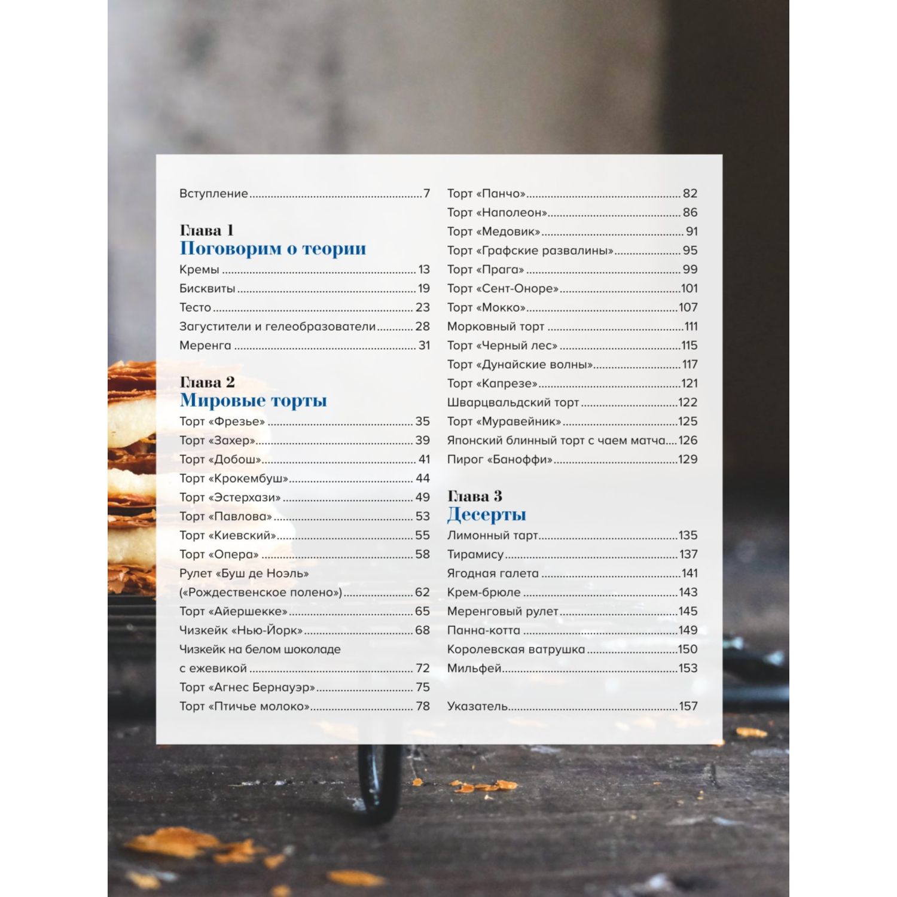
Task: Select Торт «Медовик» entry
Action: pyautogui.click(x=572, y=231)
